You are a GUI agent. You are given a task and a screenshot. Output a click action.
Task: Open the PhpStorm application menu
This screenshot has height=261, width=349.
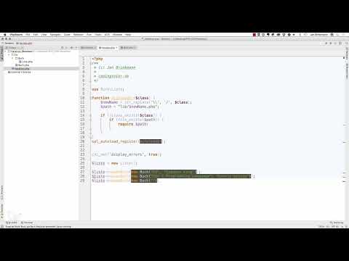[x=16, y=35]
